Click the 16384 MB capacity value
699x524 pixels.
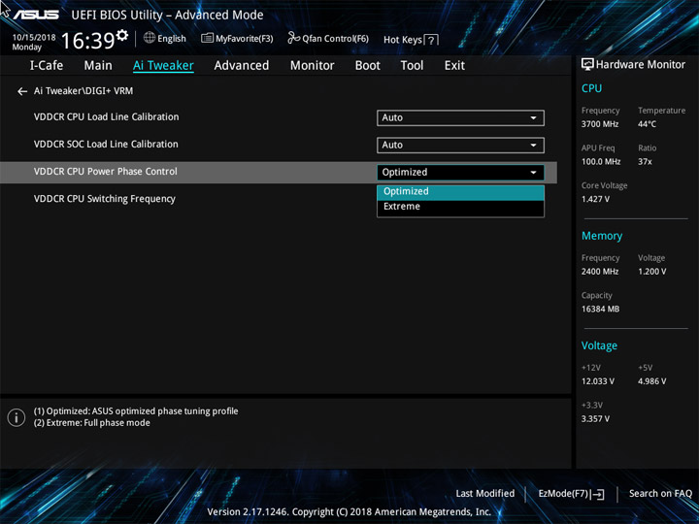(x=600, y=310)
